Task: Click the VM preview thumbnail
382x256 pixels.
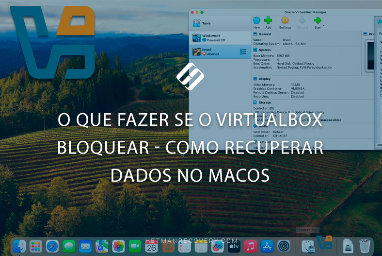Action: click(x=370, y=56)
